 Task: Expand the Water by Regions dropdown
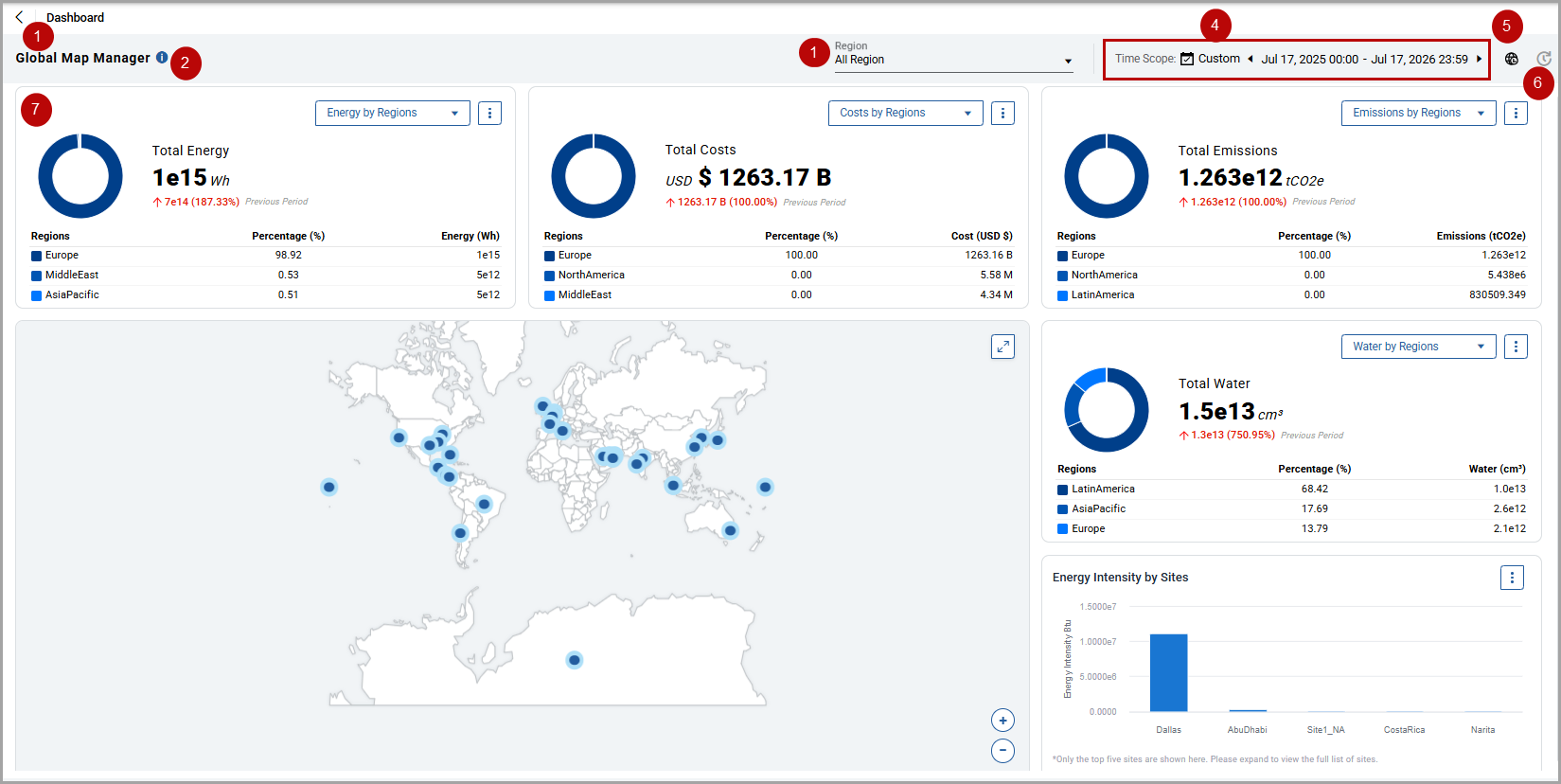point(1418,347)
